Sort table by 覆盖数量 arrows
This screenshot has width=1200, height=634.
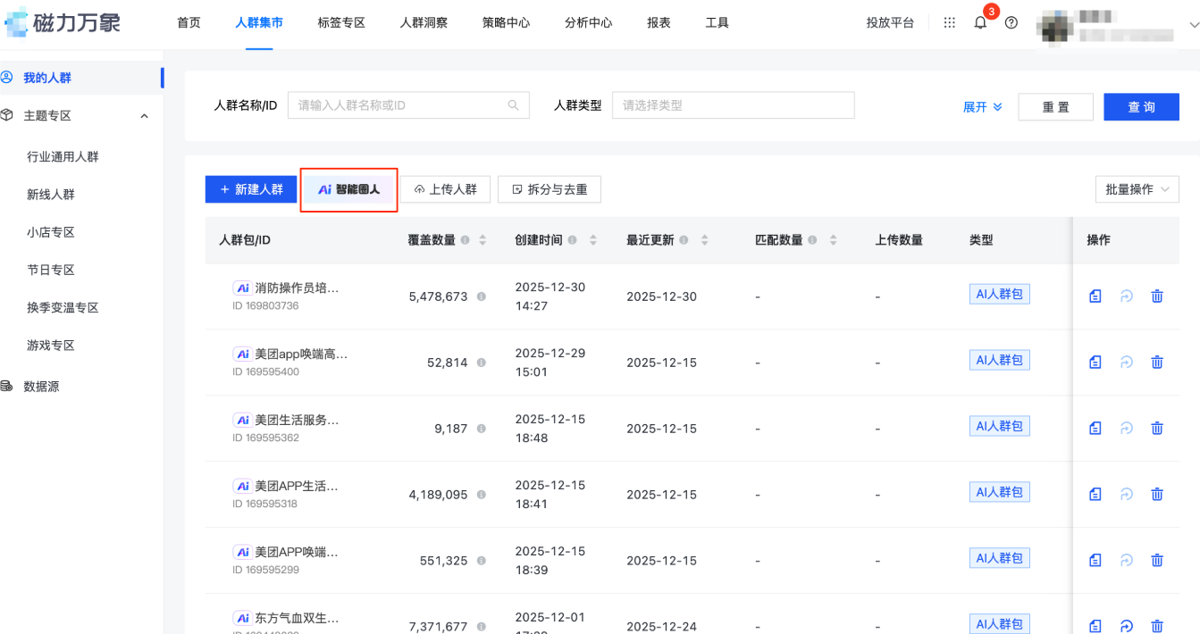pyautogui.click(x=483, y=240)
